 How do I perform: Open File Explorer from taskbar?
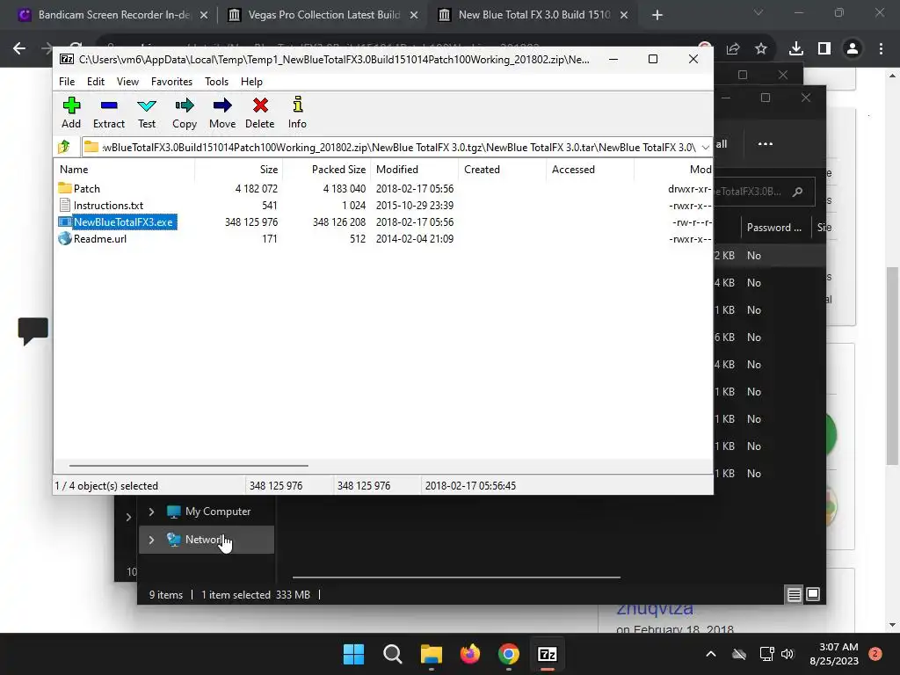[431, 654]
